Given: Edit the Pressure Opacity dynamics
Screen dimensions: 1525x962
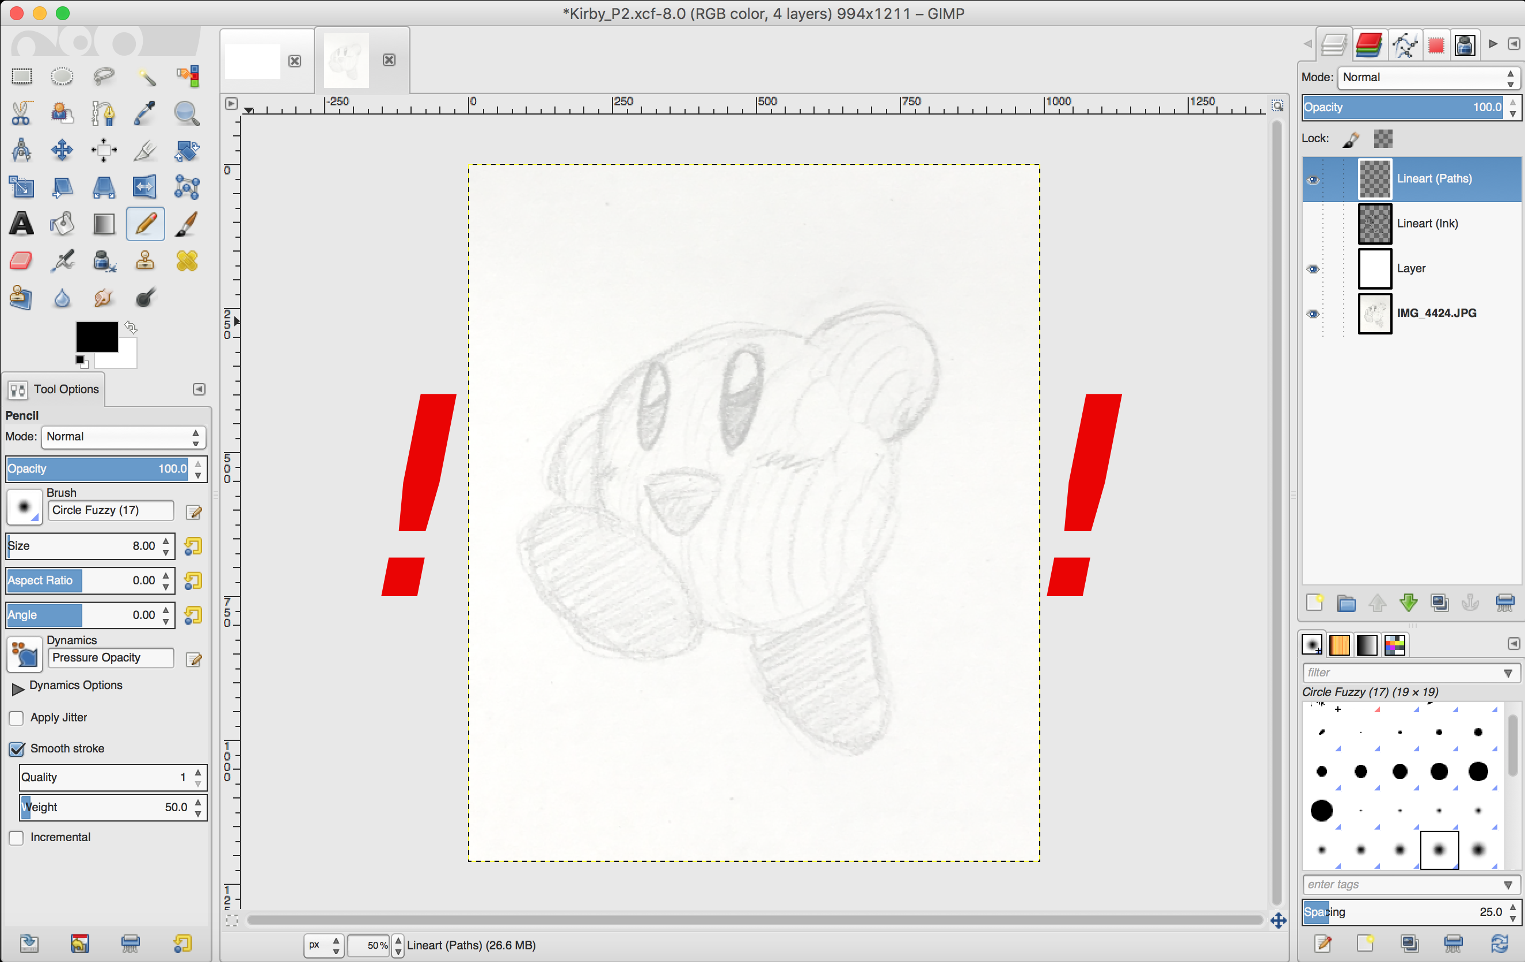Looking at the screenshot, I should pyautogui.click(x=194, y=660).
